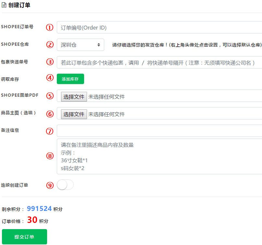This screenshot has height=245, width=262.
Task: Submit order with 提交订单 button
Action: [25, 237]
